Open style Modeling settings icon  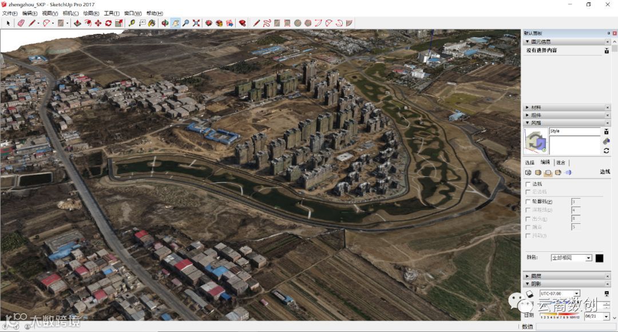point(568,173)
